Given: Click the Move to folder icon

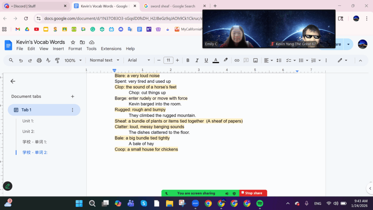Looking at the screenshot, I should click(82, 42).
